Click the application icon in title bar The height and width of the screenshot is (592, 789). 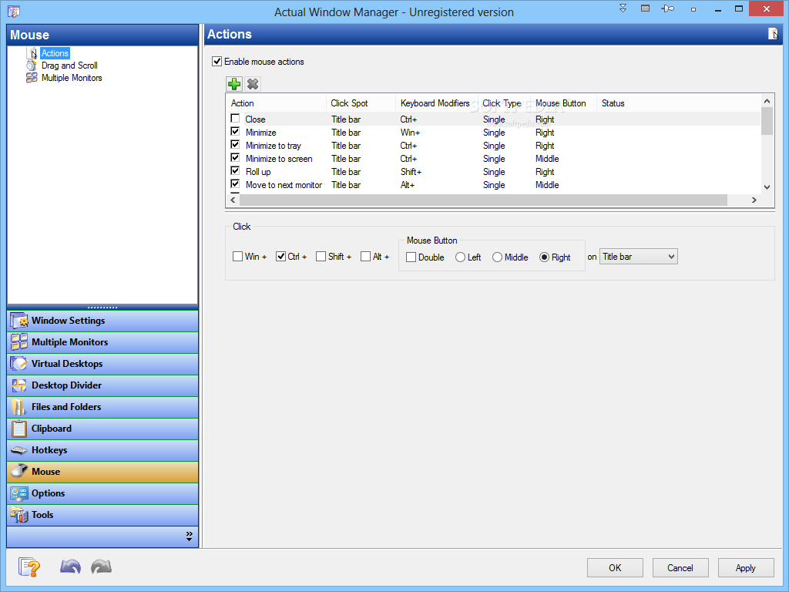click(x=14, y=11)
